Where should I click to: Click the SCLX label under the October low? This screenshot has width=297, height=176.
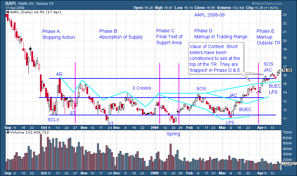(53, 120)
